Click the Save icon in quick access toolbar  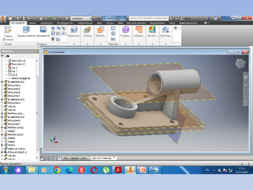24,19
